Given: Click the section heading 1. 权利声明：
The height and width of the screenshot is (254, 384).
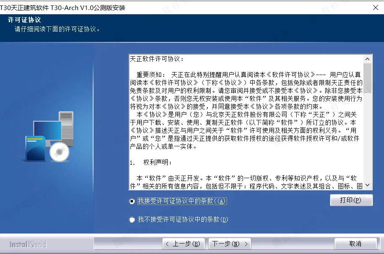Looking at the screenshot, I should 151,162.
